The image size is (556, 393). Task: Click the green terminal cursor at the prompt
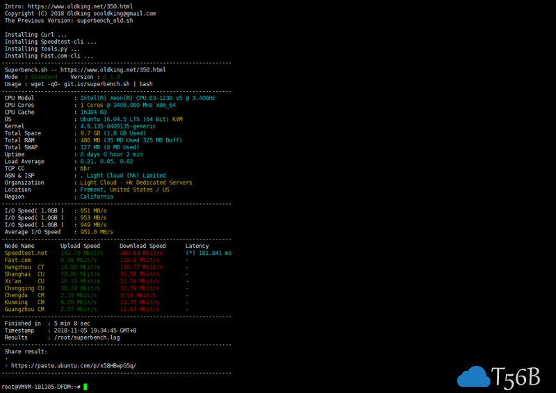click(85, 387)
